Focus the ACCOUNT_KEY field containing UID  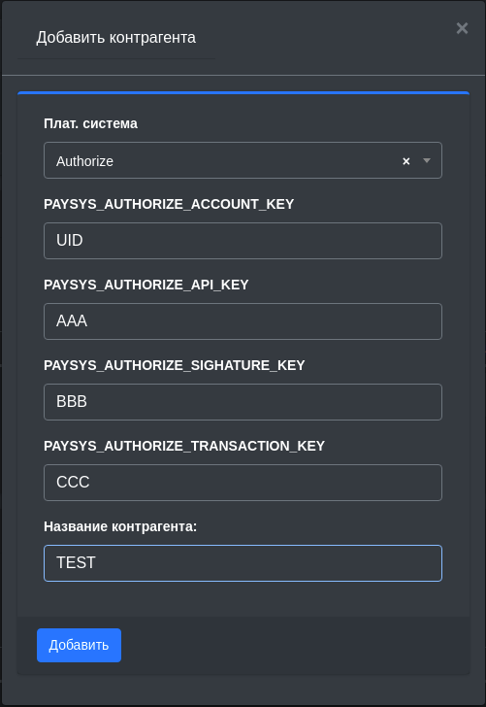click(243, 241)
